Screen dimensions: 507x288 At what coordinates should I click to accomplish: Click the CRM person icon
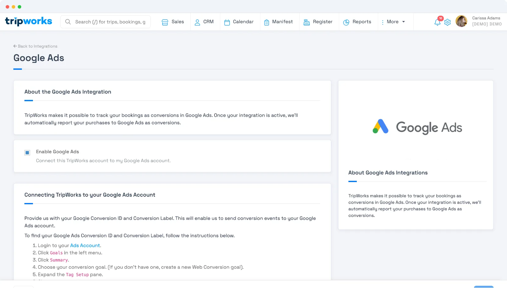(197, 22)
